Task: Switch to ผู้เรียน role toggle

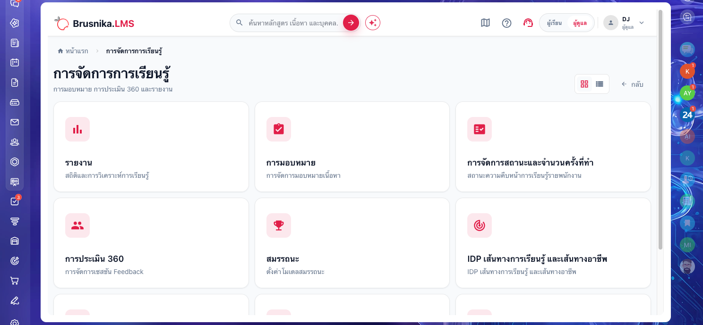Action: [554, 23]
